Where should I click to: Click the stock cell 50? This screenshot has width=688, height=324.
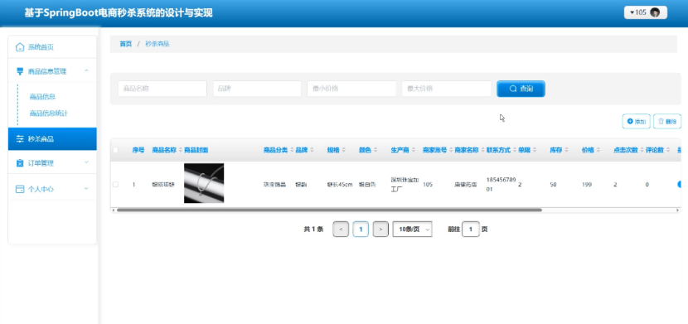pyautogui.click(x=553, y=185)
